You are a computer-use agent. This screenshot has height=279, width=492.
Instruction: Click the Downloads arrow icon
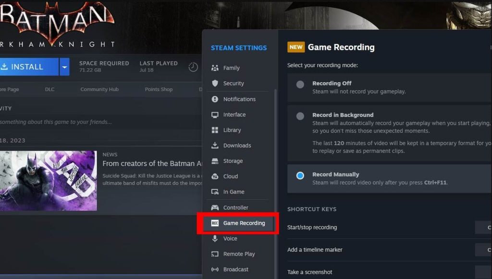click(215, 145)
